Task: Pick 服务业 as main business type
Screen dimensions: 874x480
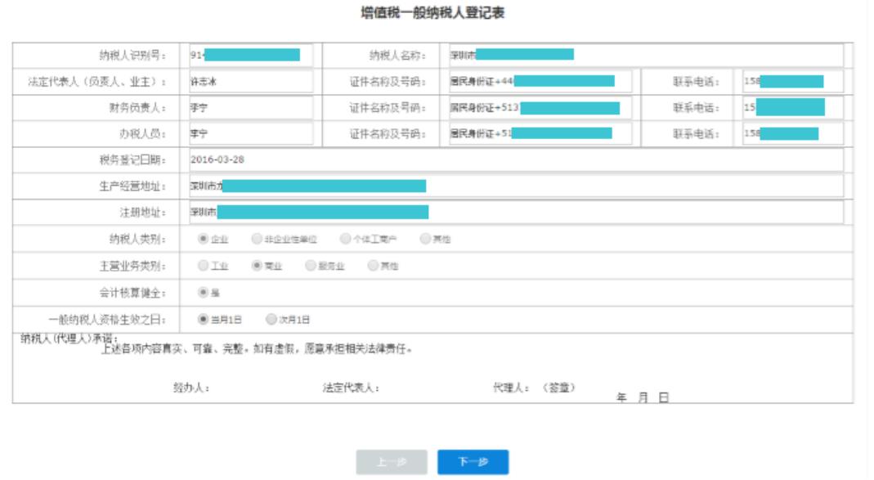Action: [x=311, y=266]
